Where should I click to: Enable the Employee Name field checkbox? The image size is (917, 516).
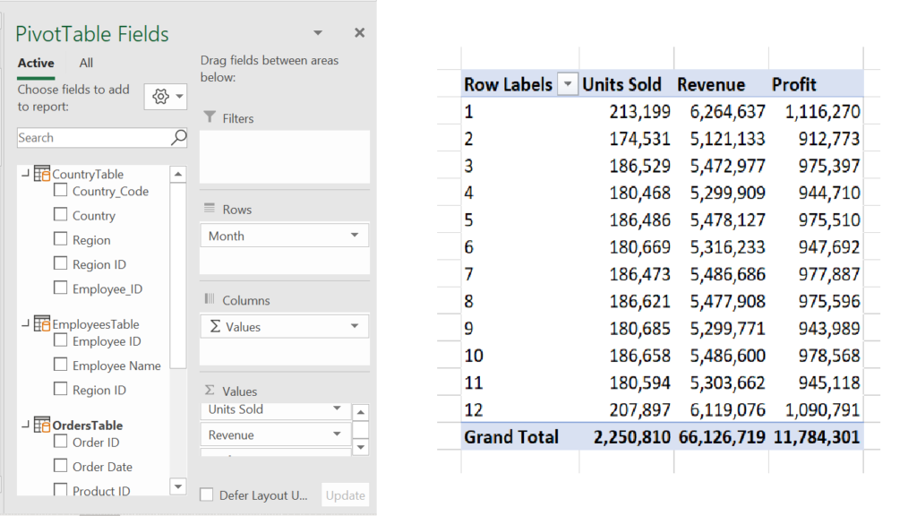61,365
